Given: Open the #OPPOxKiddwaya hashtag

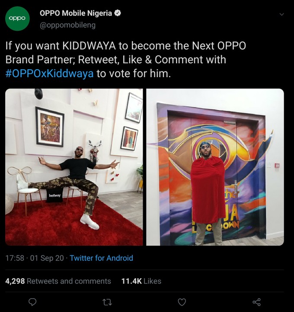Looking at the screenshot, I should pyautogui.click(x=49, y=73).
